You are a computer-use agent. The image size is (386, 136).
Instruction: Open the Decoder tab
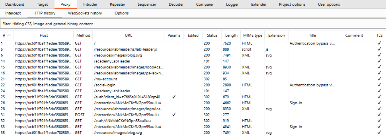[176, 4]
